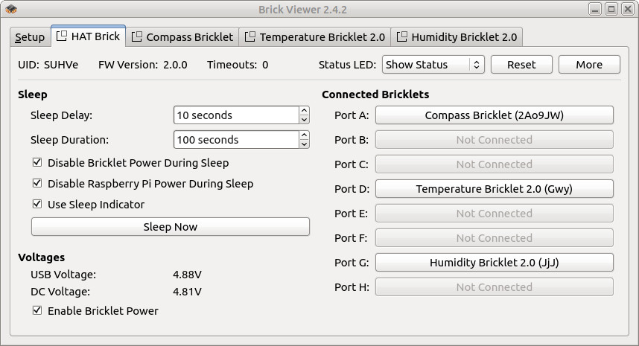Screen dimensions: 639x346
Task: Click the Brick Viewer app icon in title bar
Action: point(11,9)
